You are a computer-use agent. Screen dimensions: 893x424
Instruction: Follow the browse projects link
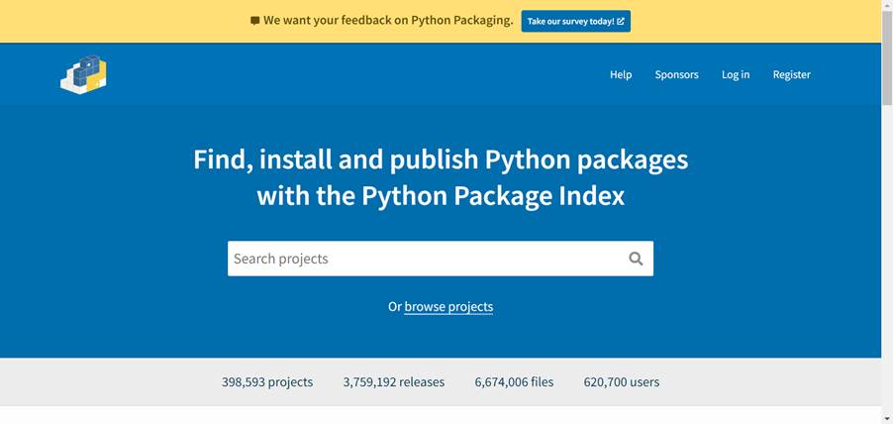point(448,306)
